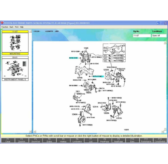Screen dimensions: 168x164
Task: Select highlighted part number 90179-10128 in diagram
Action: click(x=73, y=58)
